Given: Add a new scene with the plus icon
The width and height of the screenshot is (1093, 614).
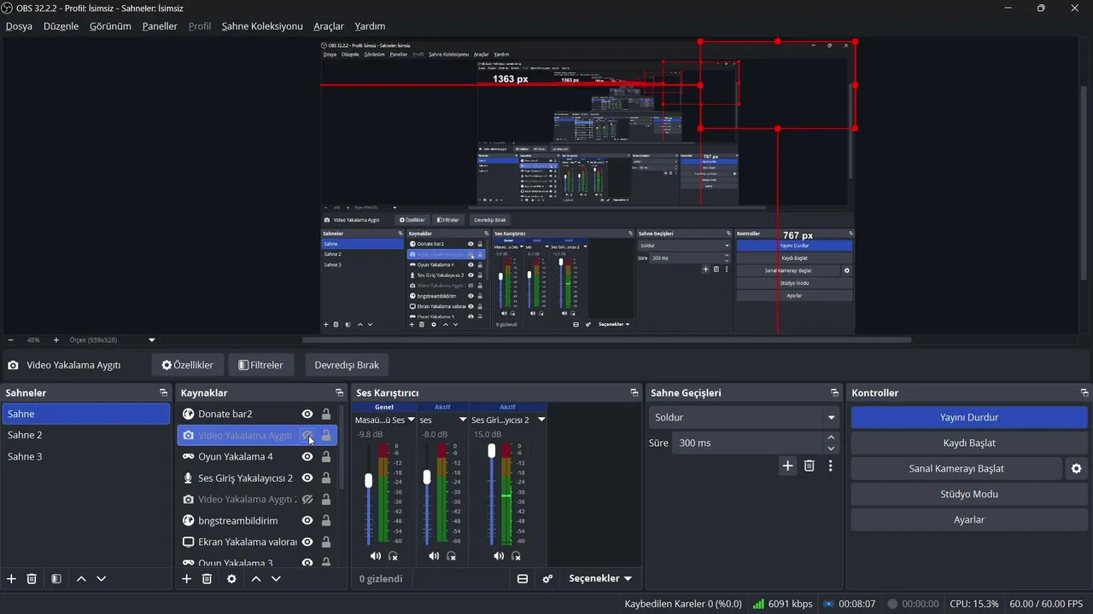Looking at the screenshot, I should click(x=11, y=578).
